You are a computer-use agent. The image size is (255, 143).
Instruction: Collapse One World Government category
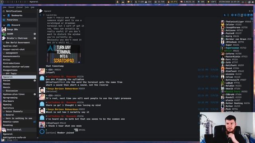tap(4, 43)
